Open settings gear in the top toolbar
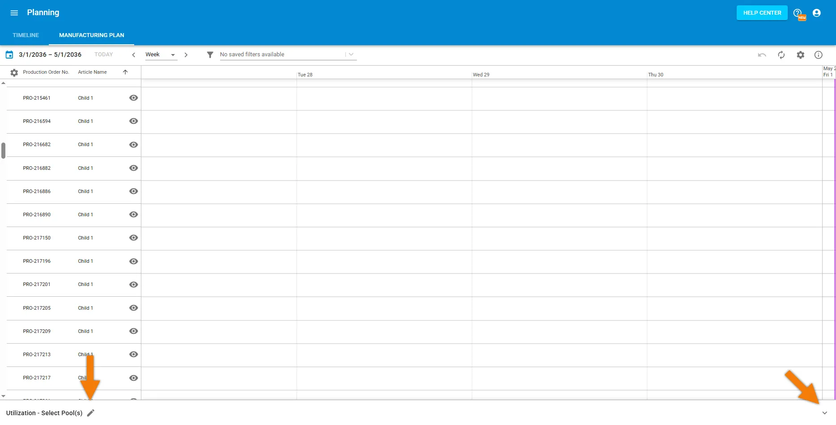The image size is (836, 425). [x=801, y=55]
